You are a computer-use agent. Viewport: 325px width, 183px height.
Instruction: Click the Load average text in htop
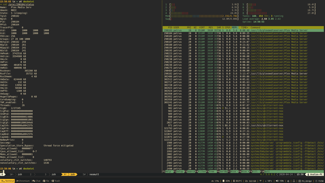click(x=262, y=19)
